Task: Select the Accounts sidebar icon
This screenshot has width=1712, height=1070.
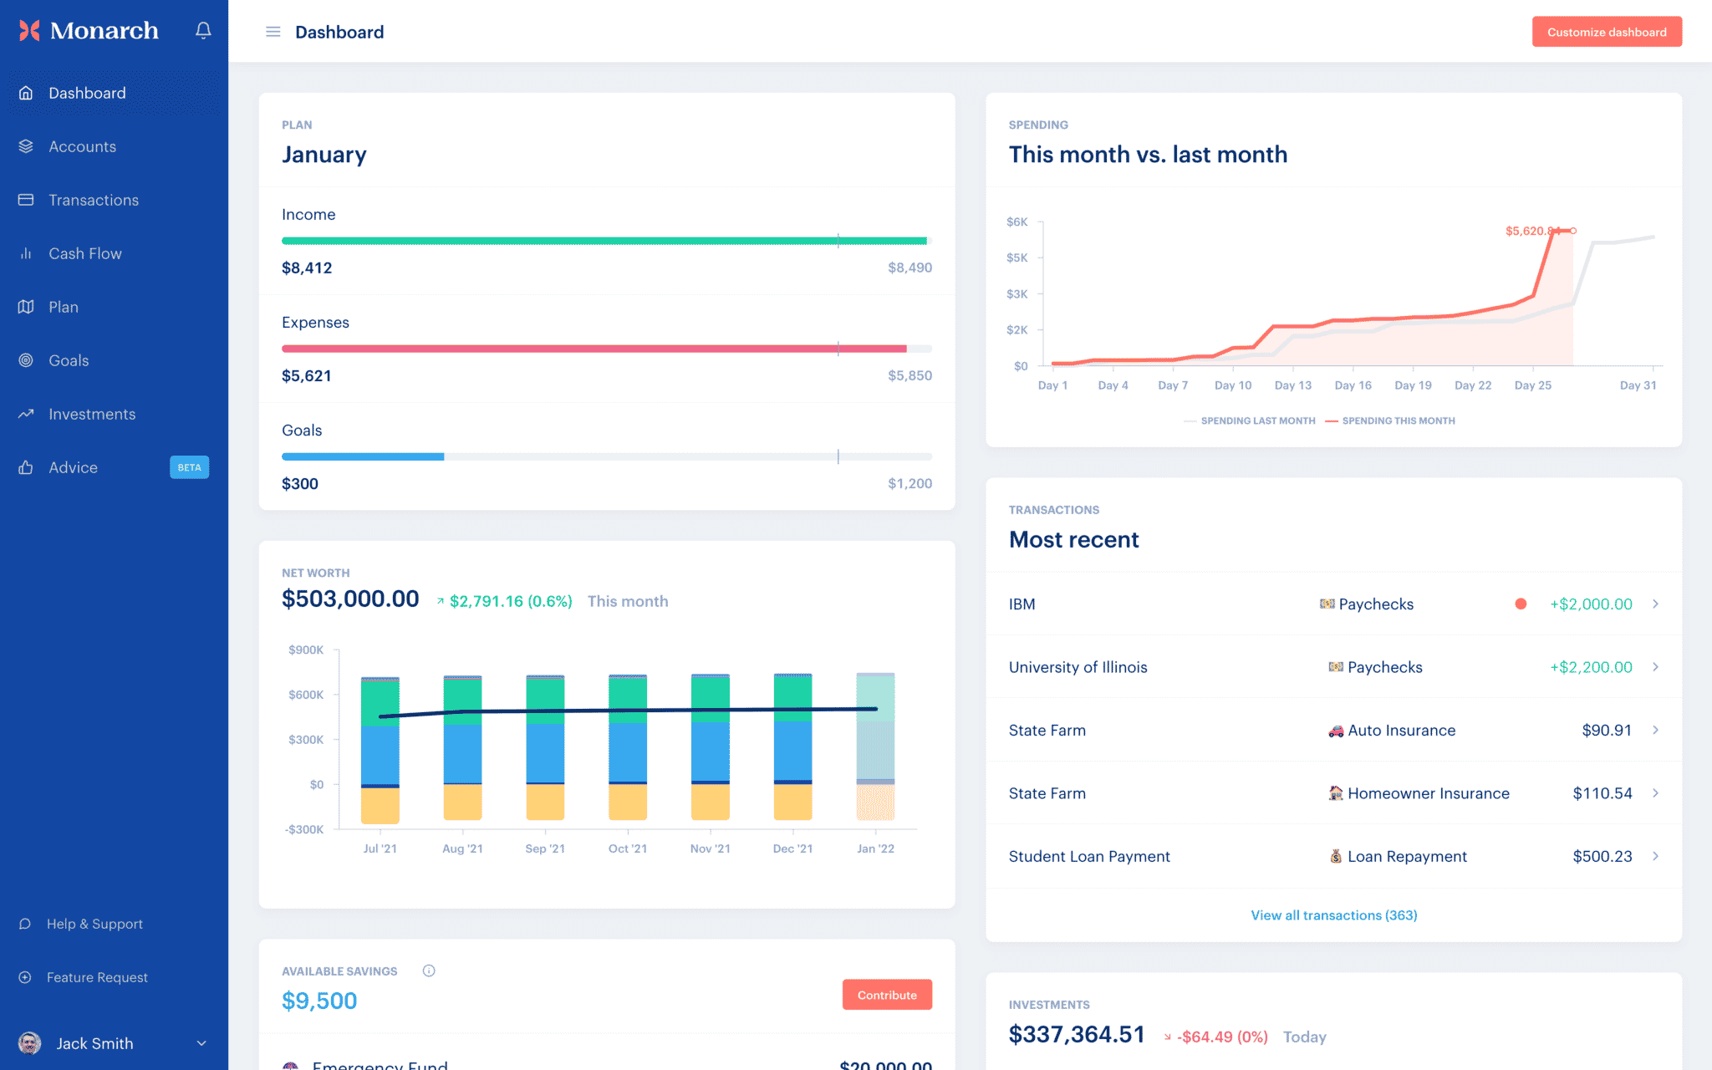Action: (25, 146)
